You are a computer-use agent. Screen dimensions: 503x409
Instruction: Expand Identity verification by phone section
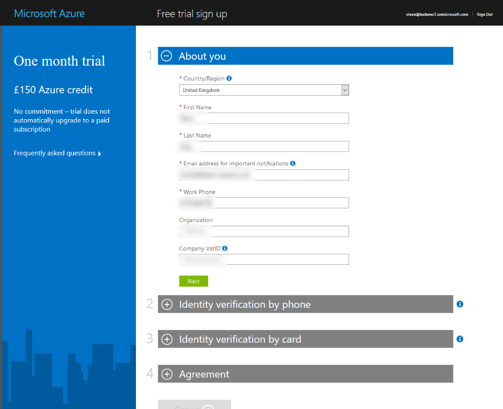[167, 305]
